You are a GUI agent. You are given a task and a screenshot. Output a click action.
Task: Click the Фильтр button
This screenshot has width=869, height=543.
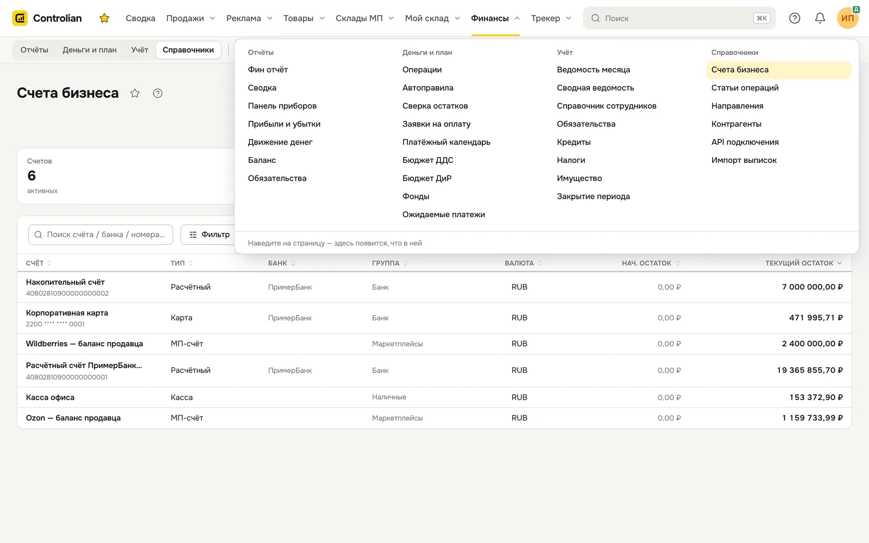209,235
